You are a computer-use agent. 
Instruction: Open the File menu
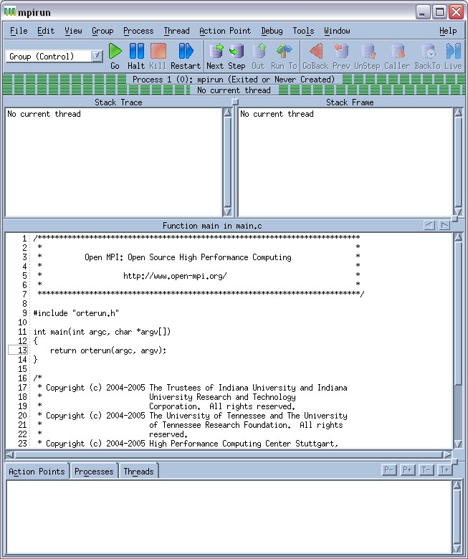[x=19, y=31]
